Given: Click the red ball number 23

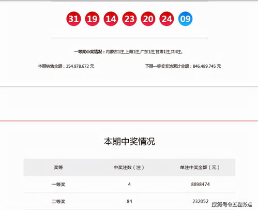Looking at the screenshot, I should (129, 19).
